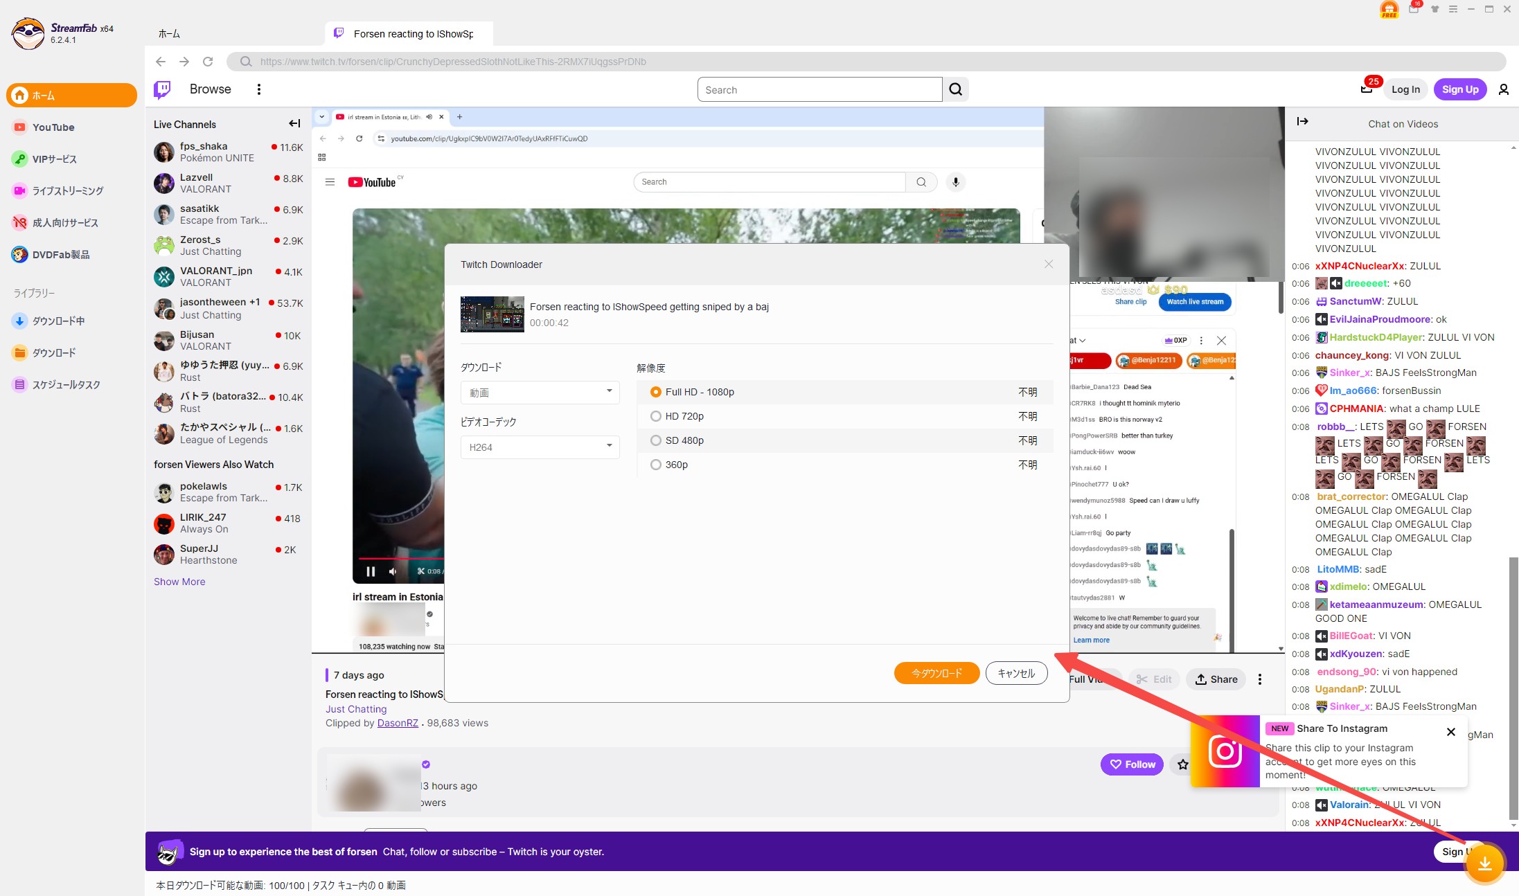1519x896 pixels.
Task: Open the ビデオコーデック H264 dropdown
Action: click(x=540, y=447)
